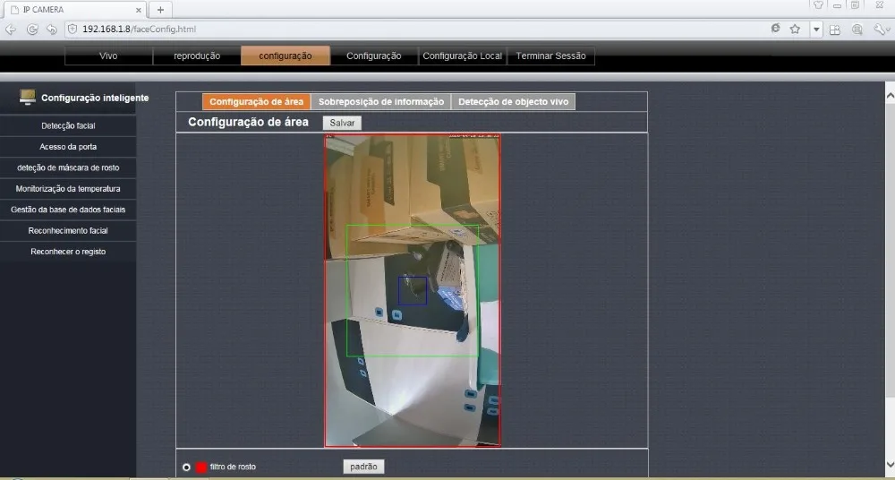Click the Salvar button
Viewport: 895px width, 480px height.
pyautogui.click(x=342, y=123)
